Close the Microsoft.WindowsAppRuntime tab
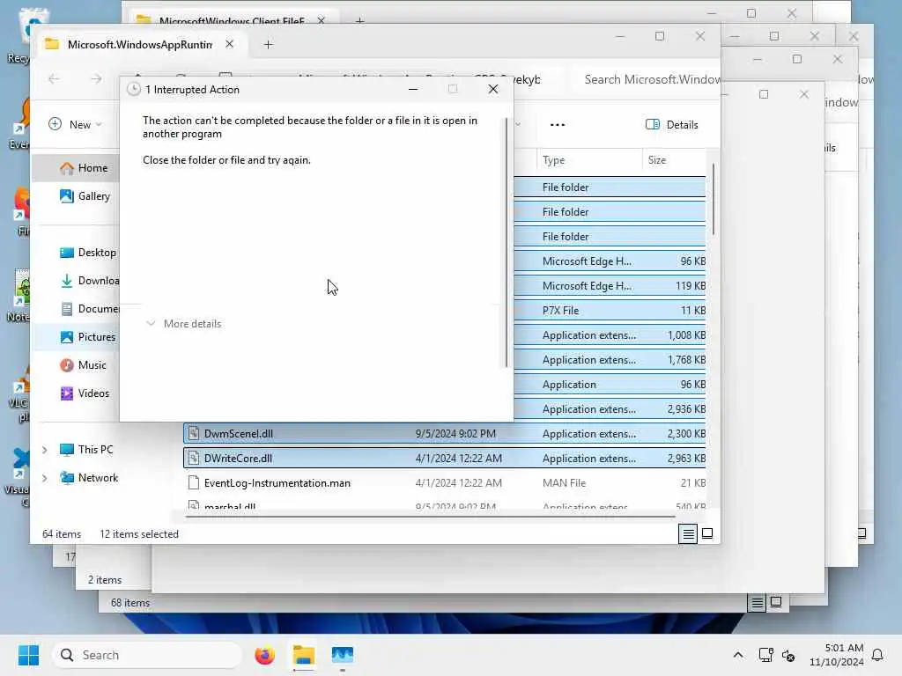The width and height of the screenshot is (902, 676). point(229,44)
